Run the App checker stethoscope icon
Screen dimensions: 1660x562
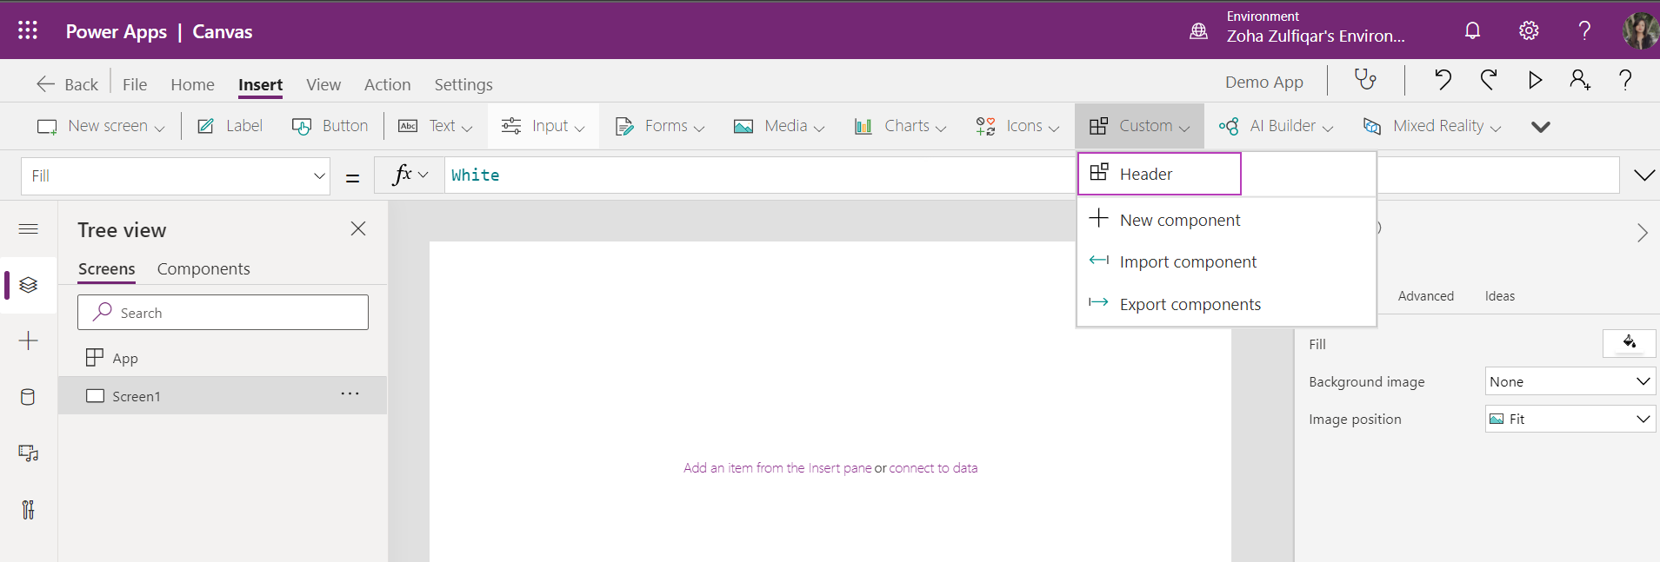[x=1365, y=80]
